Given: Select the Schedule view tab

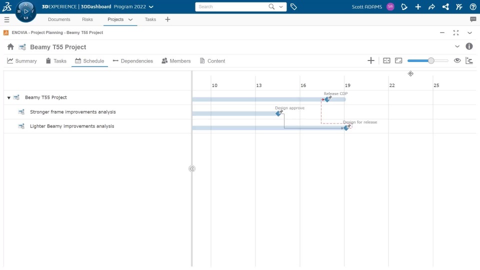Looking at the screenshot, I should pyautogui.click(x=89, y=61).
